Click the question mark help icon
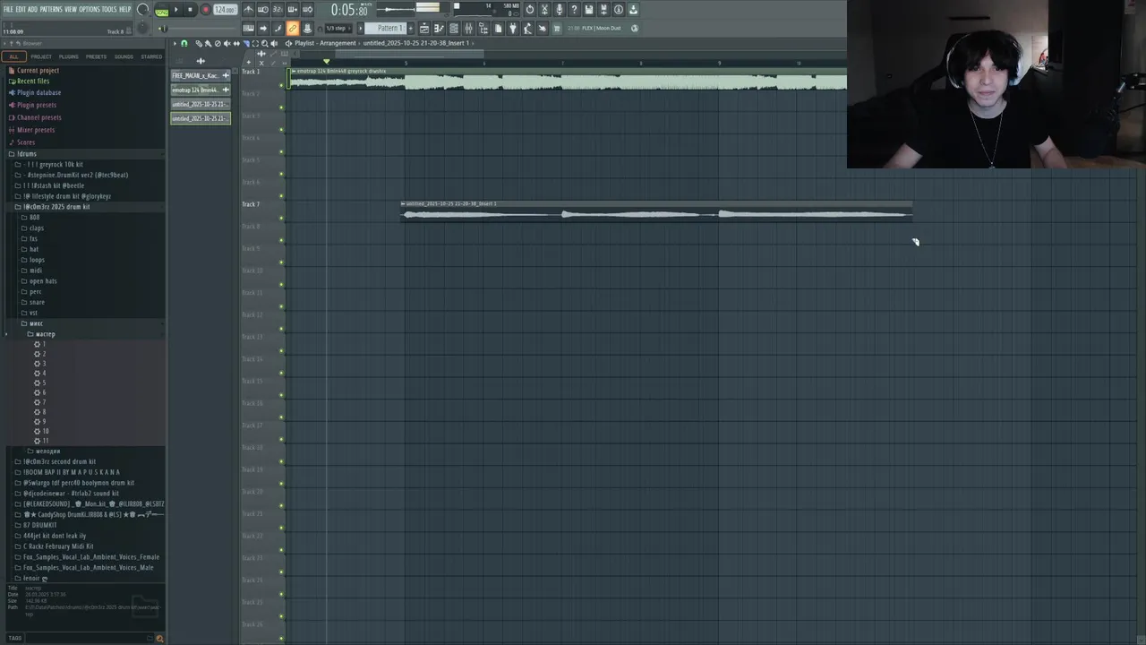The image size is (1146, 645). coord(574,10)
